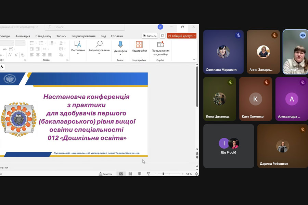Start slideshow from status bar icon

click(149, 174)
